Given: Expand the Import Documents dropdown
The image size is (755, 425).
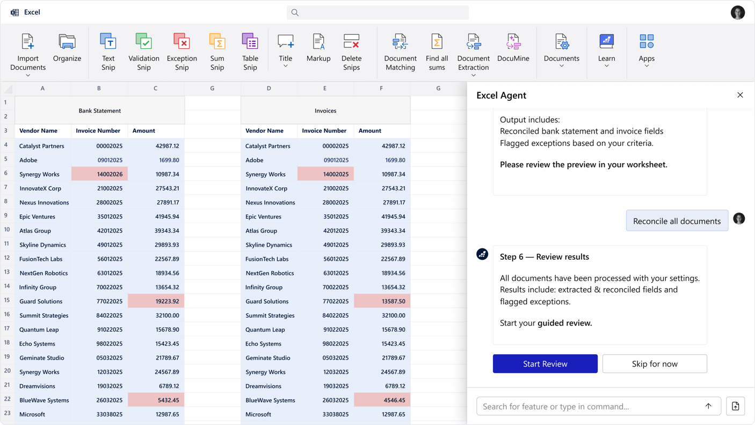Looking at the screenshot, I should [x=28, y=76].
